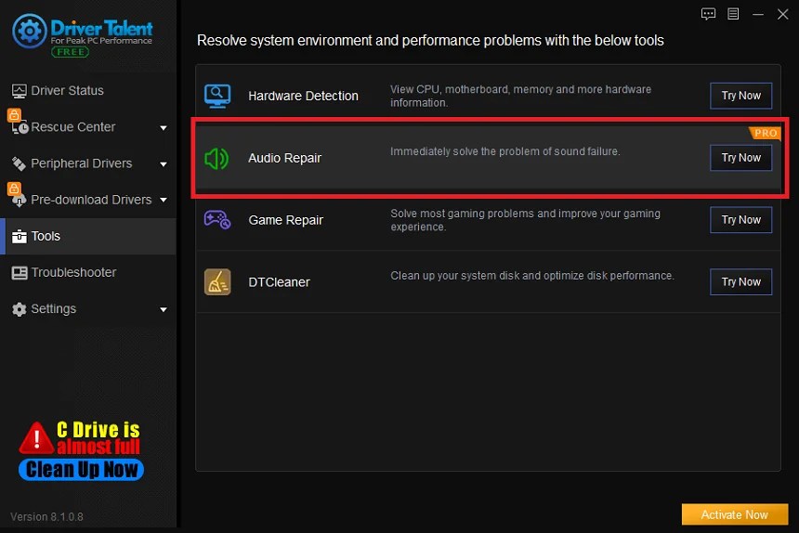The width and height of the screenshot is (799, 533).
Task: Go to Peripheral Drivers section
Action: [88, 163]
